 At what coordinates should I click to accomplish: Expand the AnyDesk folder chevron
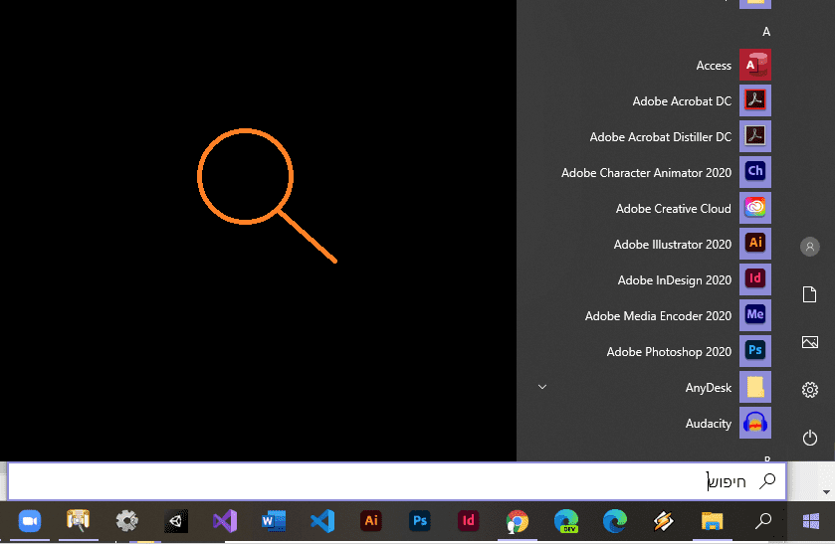[542, 387]
